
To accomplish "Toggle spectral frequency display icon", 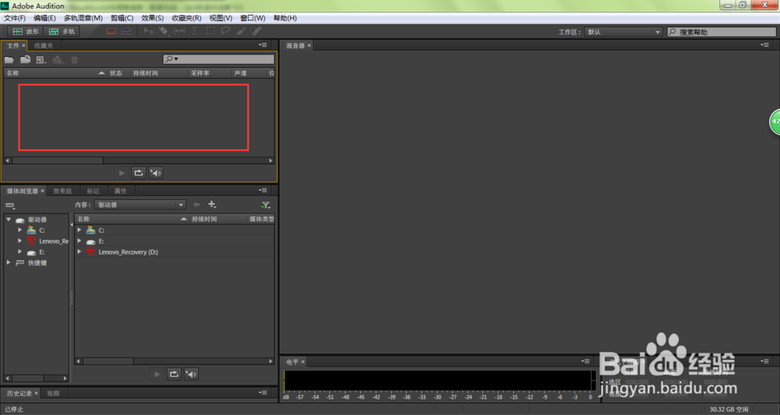I will pyautogui.click(x=112, y=31).
